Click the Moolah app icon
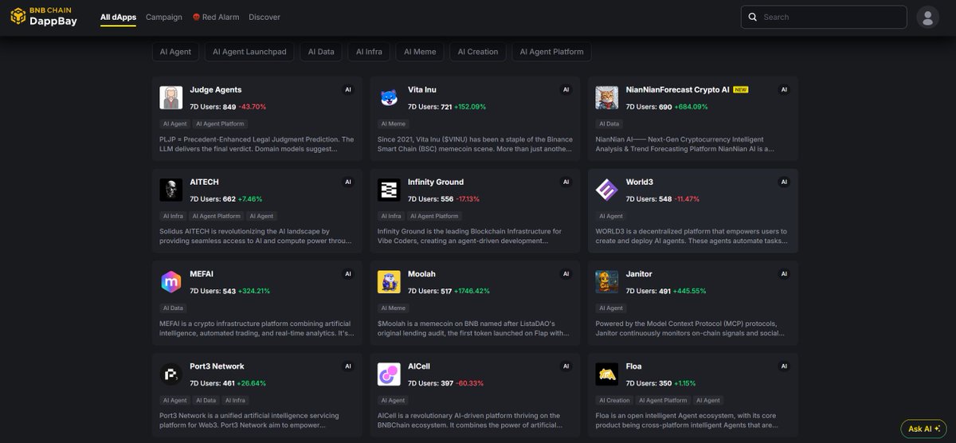 pos(389,282)
